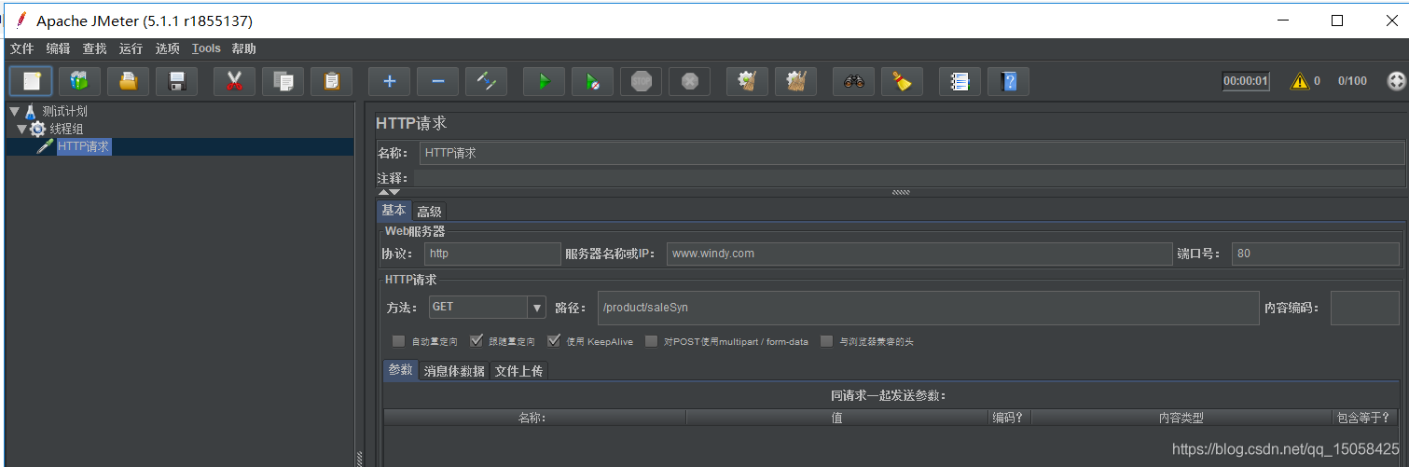Click the server name www.windy.com field
The width and height of the screenshot is (1409, 467).
pyautogui.click(x=919, y=254)
